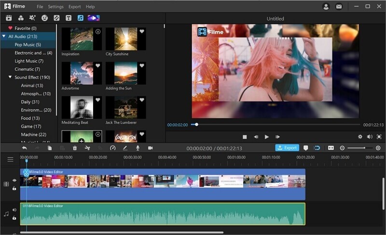386x235 pixels.
Task: Click the fit timeline to window icon
Action: 331,148
